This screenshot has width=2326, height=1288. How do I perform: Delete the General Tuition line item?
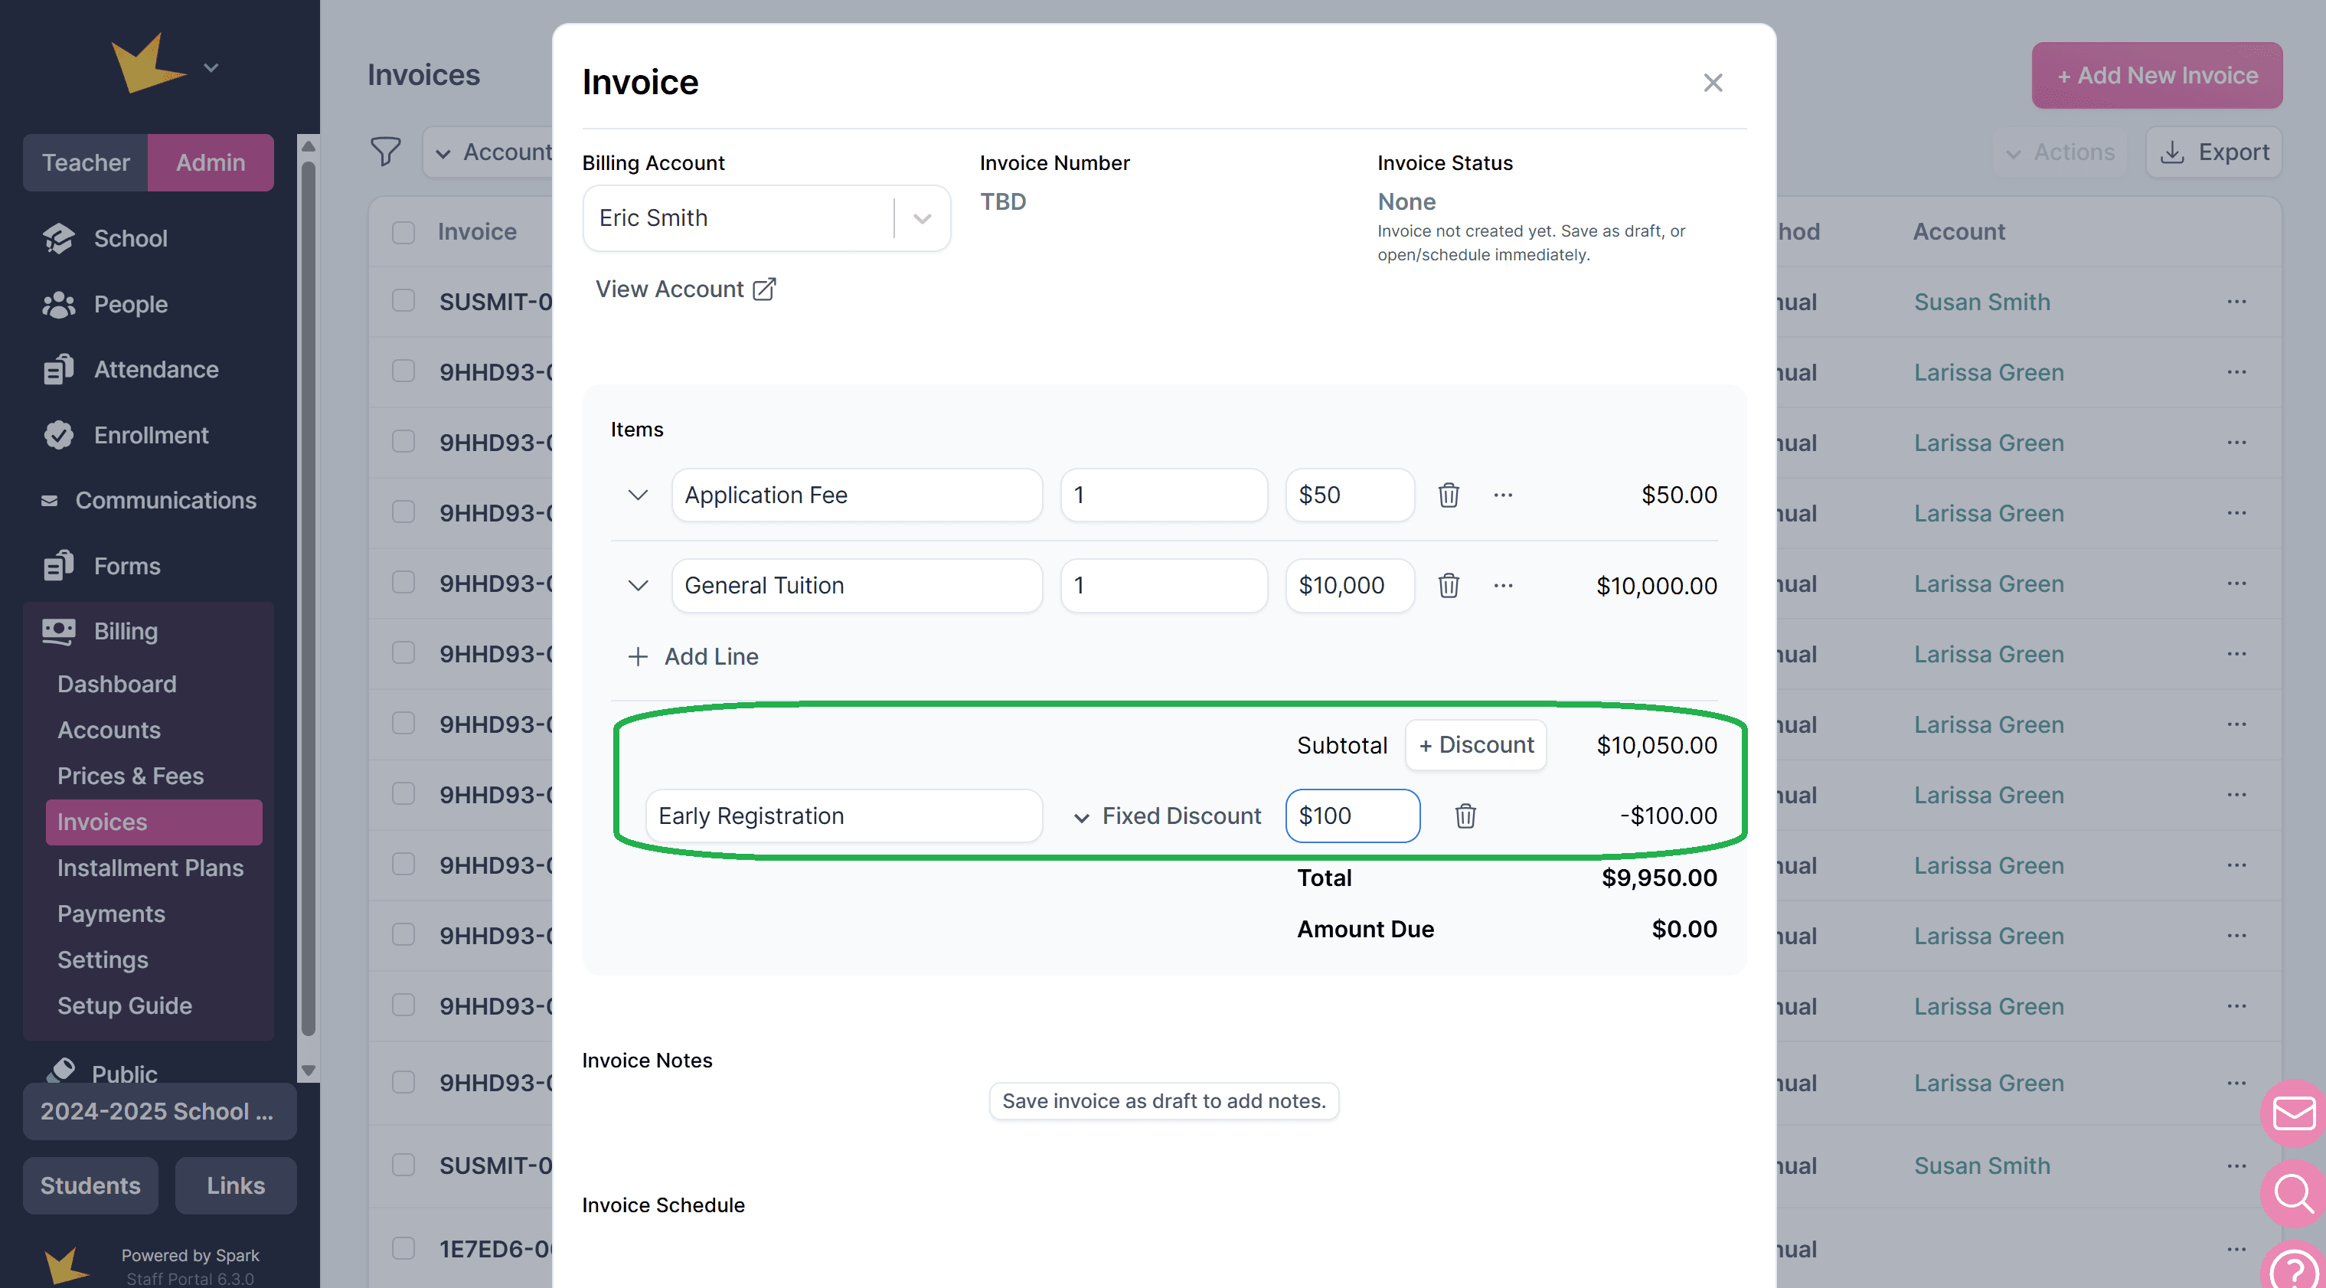pyautogui.click(x=1449, y=585)
